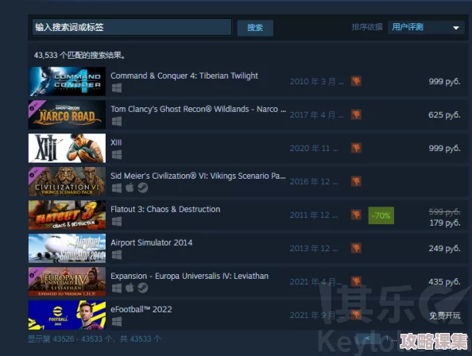Image resolution: width=472 pixels, height=356 pixels.
Task: Click the 43,533 matching results count text
Action: click(x=79, y=56)
